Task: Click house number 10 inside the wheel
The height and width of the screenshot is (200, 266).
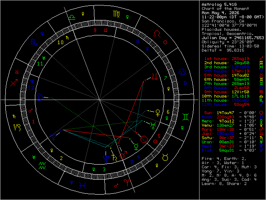Action: coord(60,42)
